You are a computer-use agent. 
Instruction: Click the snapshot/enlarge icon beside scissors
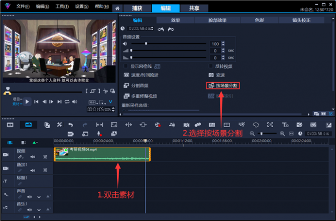point(113,91)
